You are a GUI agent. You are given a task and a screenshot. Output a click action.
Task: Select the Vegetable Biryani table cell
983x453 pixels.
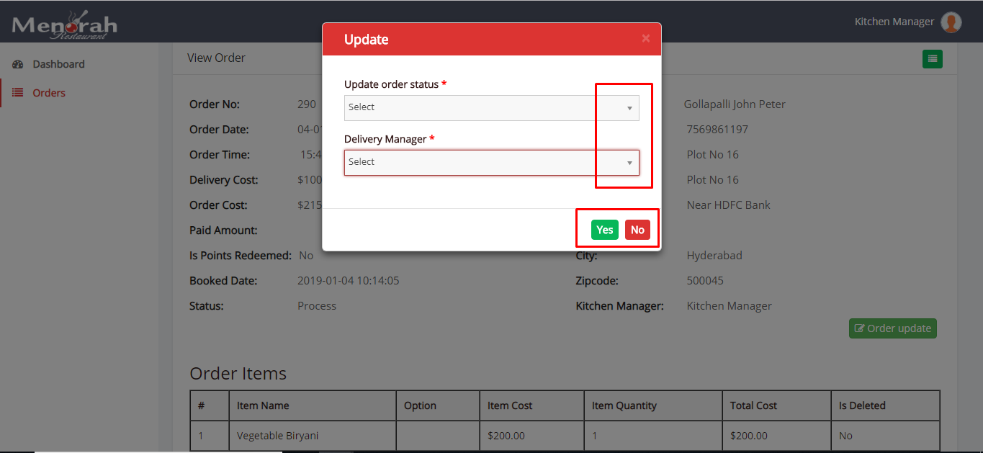277,436
